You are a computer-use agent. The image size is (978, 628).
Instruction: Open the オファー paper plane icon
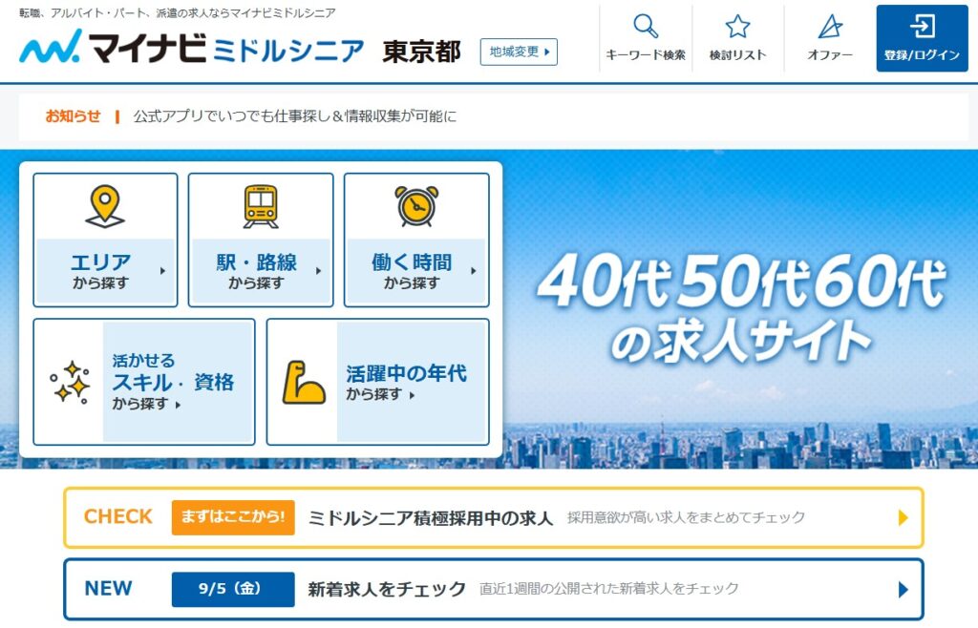click(830, 27)
